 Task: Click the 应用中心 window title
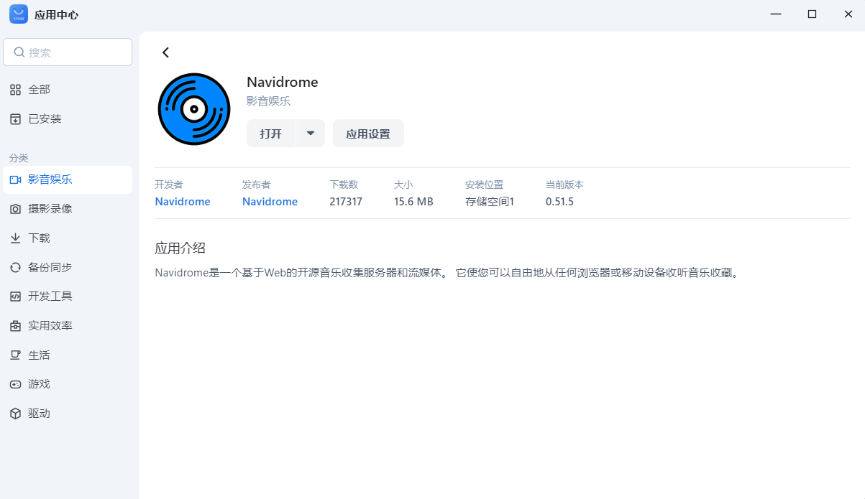tap(57, 14)
